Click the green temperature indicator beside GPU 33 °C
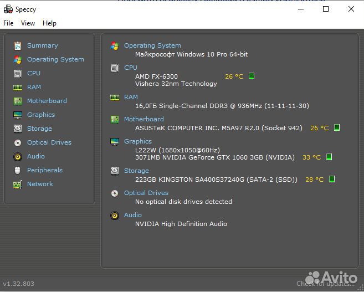The width and height of the screenshot is (364, 292). pos(329,157)
